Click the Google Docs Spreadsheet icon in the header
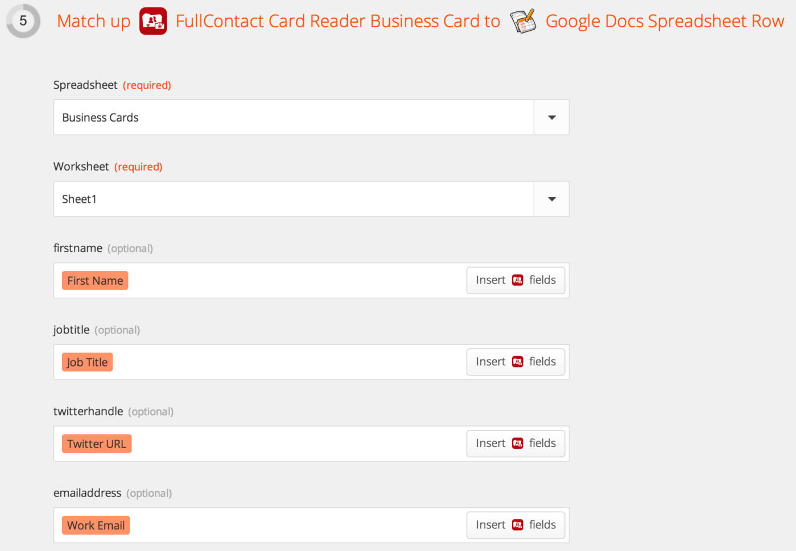Screen dimensions: 796x551 pyautogui.click(x=523, y=20)
